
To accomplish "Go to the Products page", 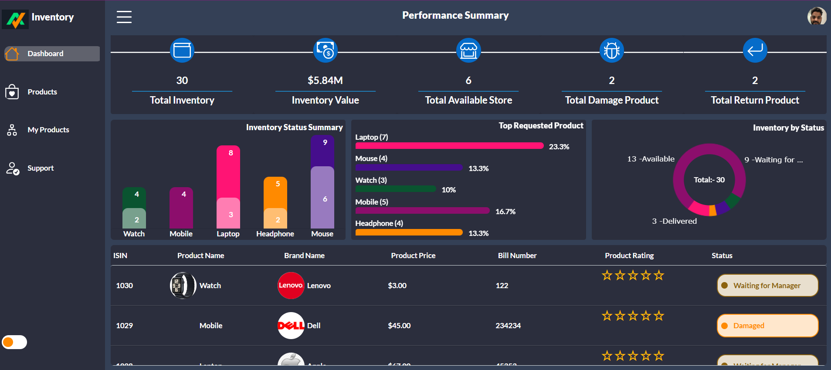I will point(42,92).
